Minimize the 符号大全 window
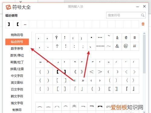 [x=137, y=7]
